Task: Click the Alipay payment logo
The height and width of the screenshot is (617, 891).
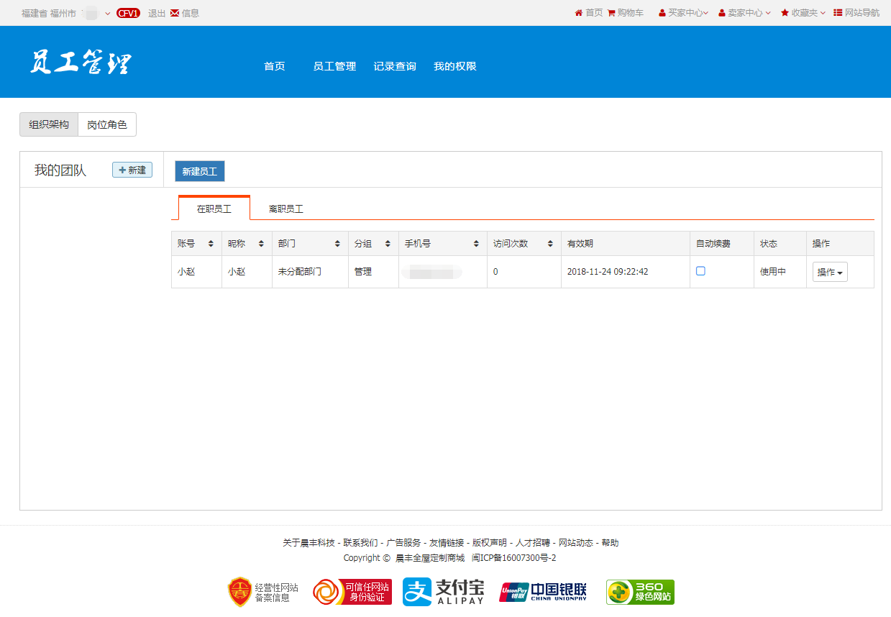Action: (443, 592)
